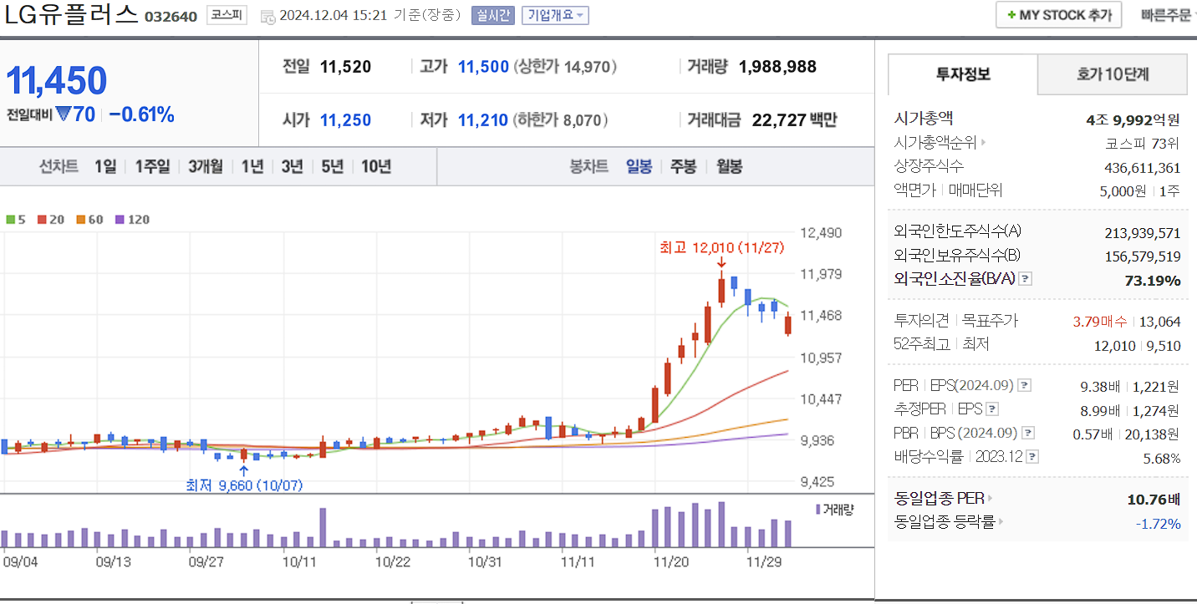
Task: Click the 상장주식수 436,611,361 value
Action: click(x=1143, y=167)
